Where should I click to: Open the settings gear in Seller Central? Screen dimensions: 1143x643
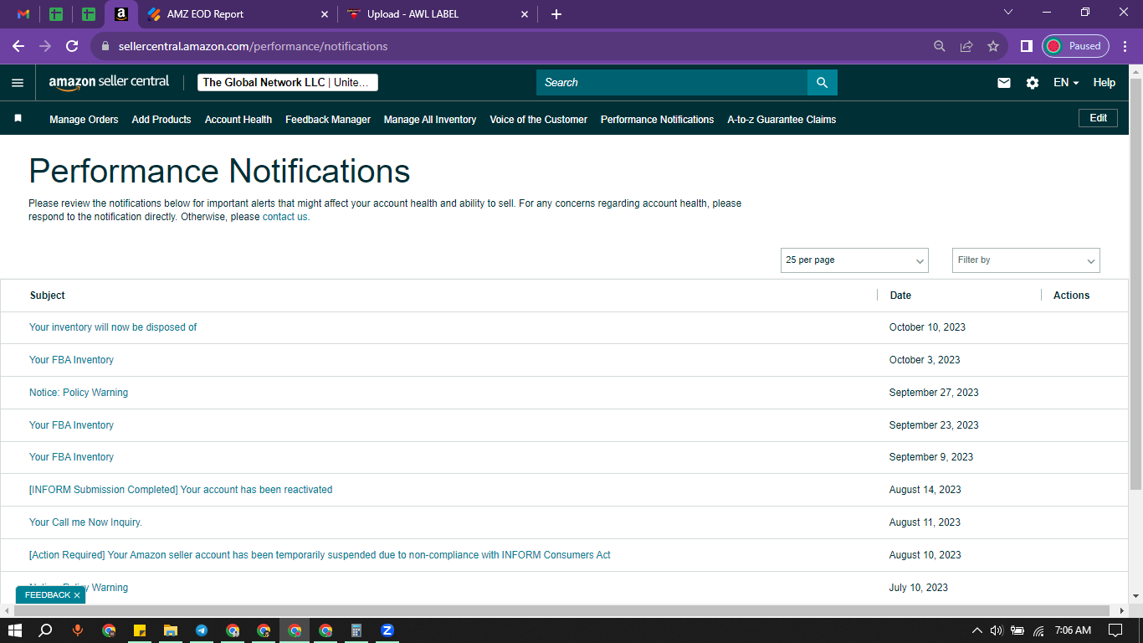(1033, 83)
